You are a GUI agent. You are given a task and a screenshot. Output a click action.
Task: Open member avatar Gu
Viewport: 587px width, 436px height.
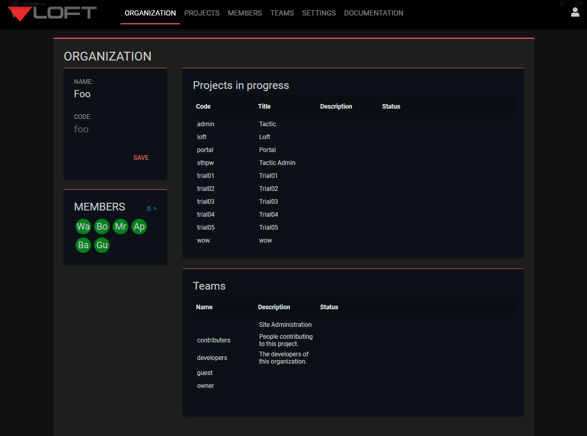tap(102, 245)
